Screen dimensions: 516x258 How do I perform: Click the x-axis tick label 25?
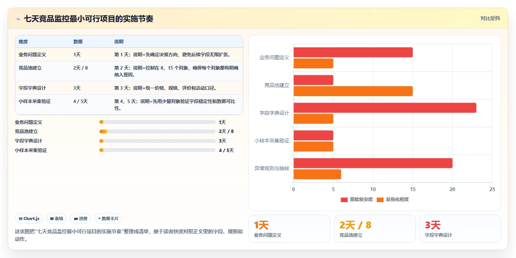(492, 189)
